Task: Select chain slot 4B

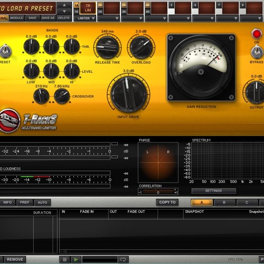Action: pyautogui.click(x=148, y=12)
